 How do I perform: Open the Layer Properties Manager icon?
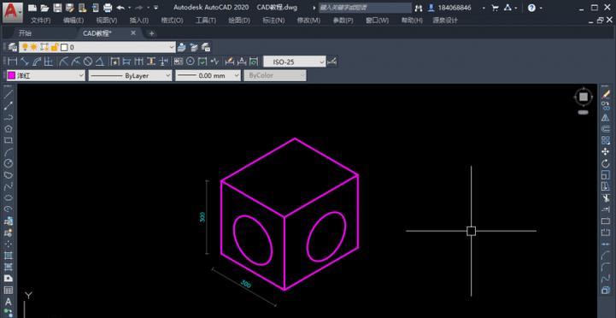point(12,47)
